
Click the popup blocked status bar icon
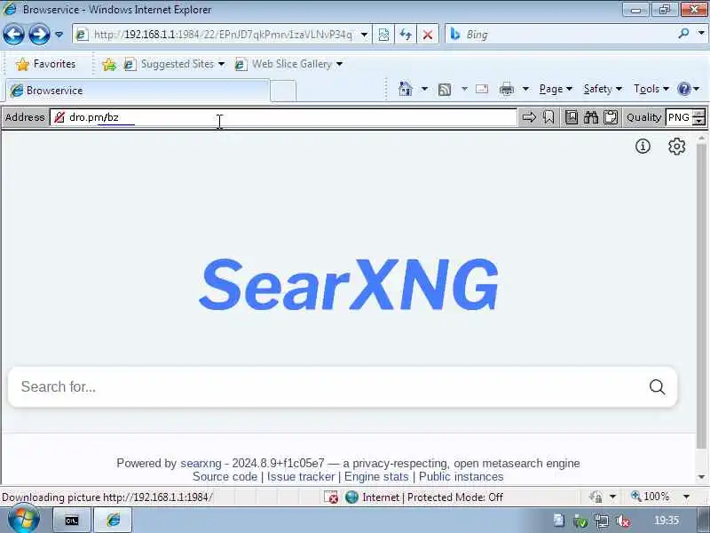(x=331, y=497)
